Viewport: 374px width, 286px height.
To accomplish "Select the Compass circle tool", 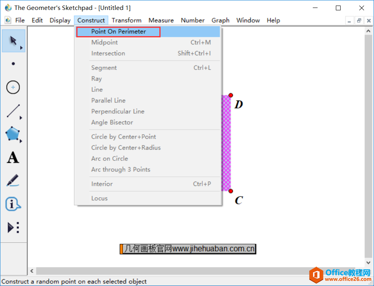I will (x=13, y=87).
